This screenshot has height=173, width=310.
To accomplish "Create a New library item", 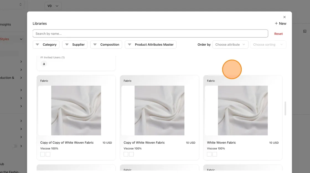I will pos(280,23).
